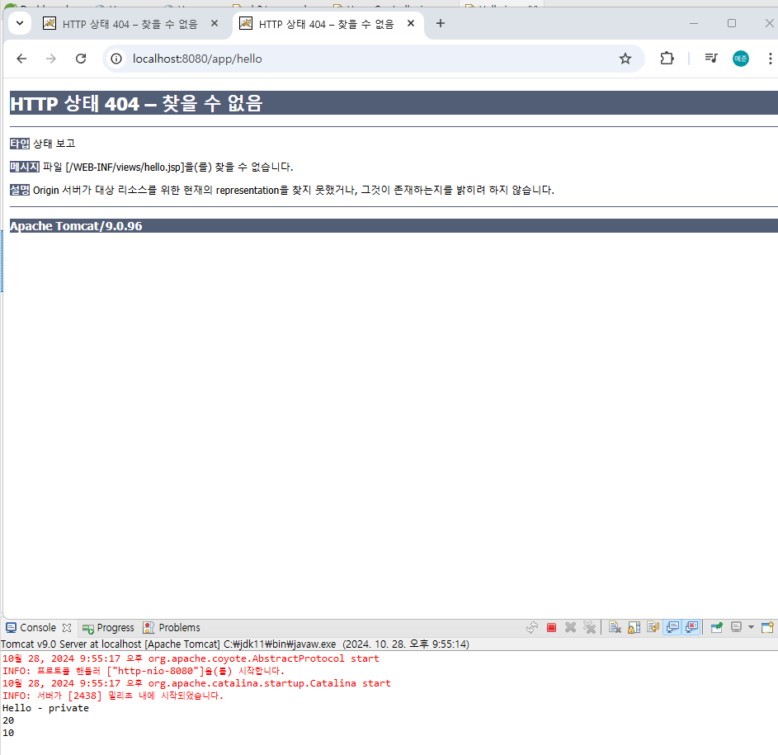Switch to the first HTTP 404 tab
Screen dimensions: 778x755
(130, 24)
